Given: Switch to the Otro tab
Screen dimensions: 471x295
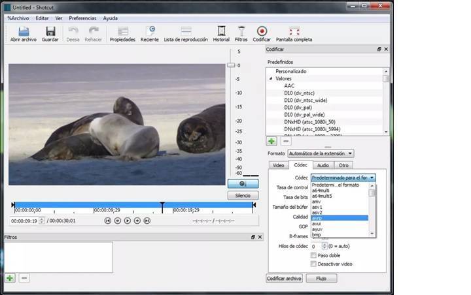Looking at the screenshot, I should 343,165.
